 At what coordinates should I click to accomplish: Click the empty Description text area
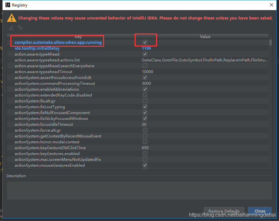[x=139, y=190]
